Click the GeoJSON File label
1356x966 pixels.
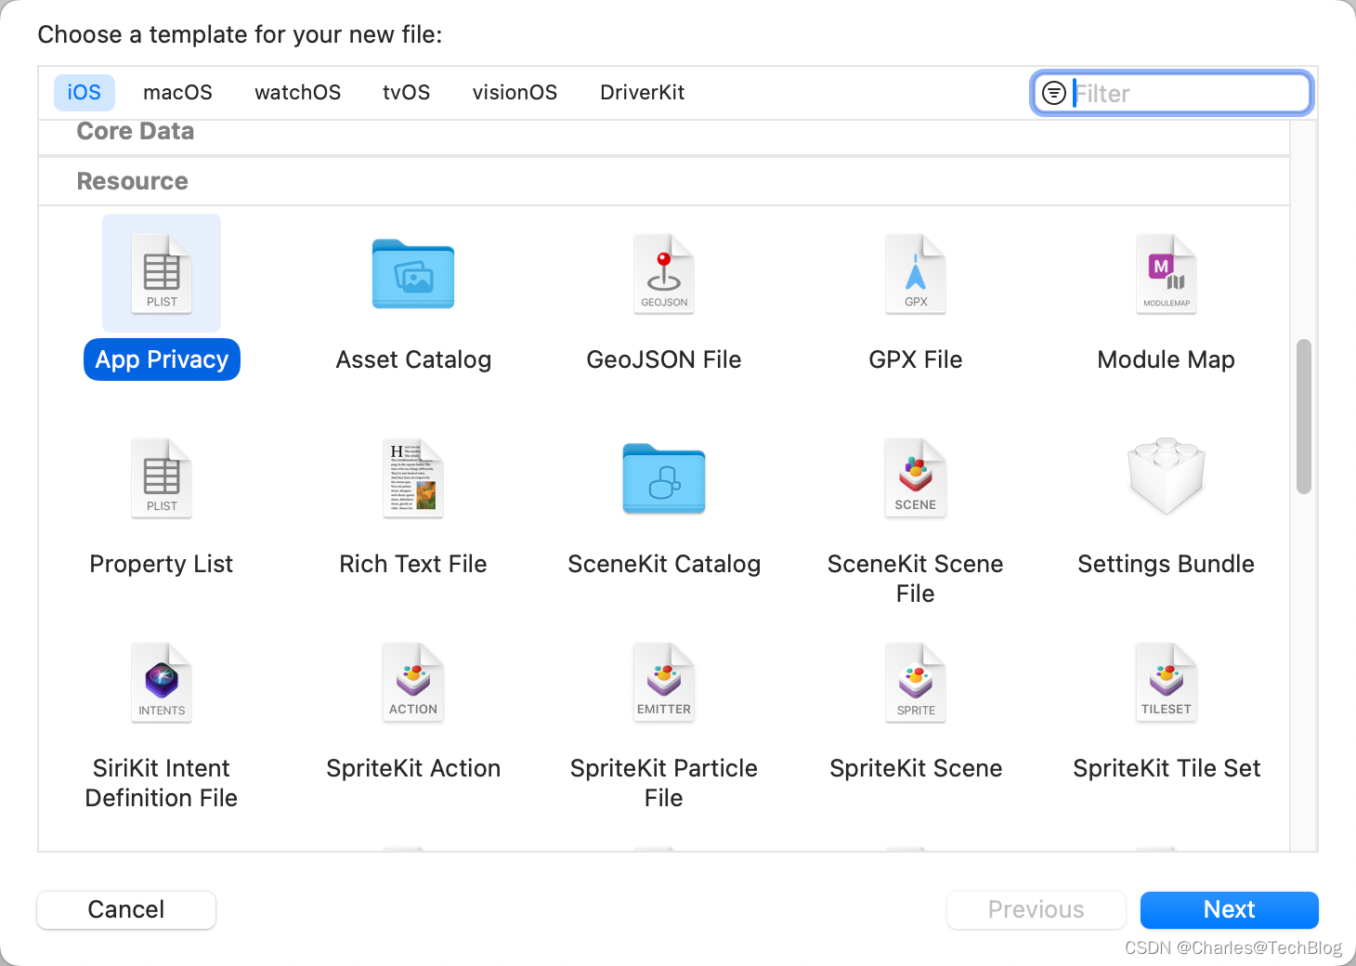click(x=664, y=359)
